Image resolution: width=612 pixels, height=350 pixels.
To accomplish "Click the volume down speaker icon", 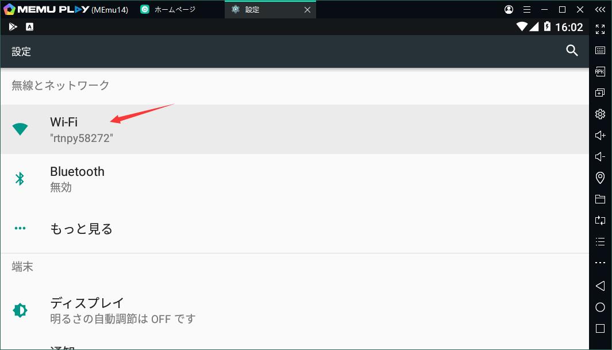I will pos(601,156).
